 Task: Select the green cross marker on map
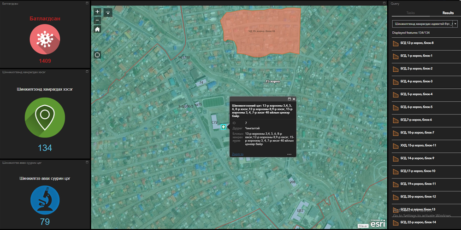pos(224,126)
